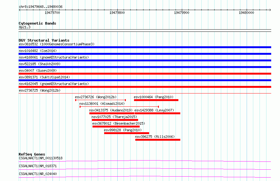280x181 pixels.
Task: Select the blue bar under nsv1016482
Action: pyautogui.click(x=145, y=54)
